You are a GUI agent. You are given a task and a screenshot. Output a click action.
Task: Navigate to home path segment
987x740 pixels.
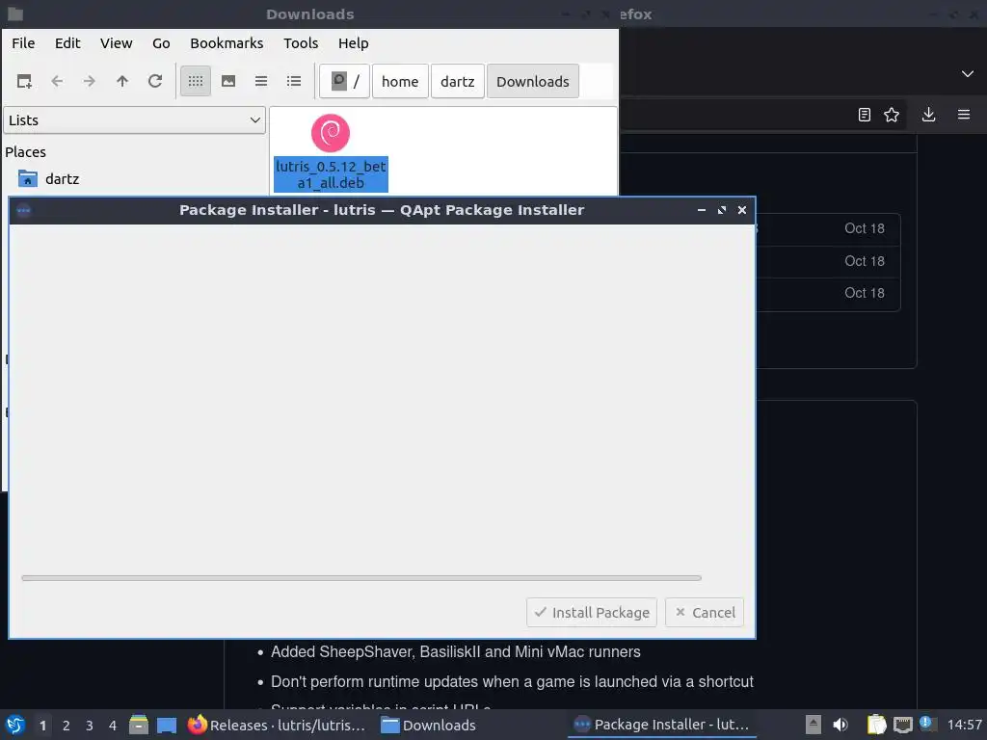[x=400, y=81]
